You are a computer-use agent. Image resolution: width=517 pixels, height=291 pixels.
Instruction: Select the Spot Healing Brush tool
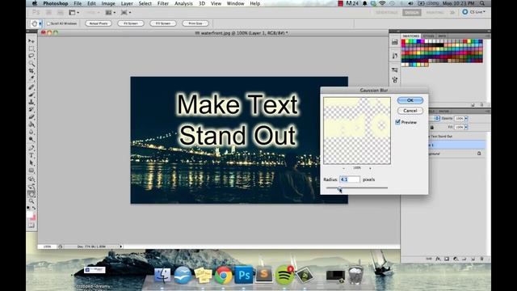pos(32,87)
